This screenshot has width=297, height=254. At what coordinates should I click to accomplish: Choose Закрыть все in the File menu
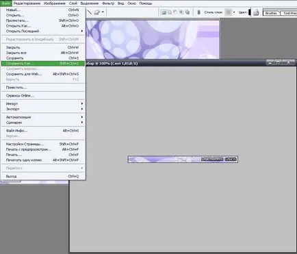tap(43, 53)
